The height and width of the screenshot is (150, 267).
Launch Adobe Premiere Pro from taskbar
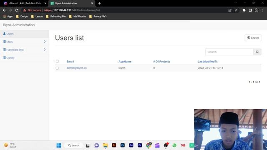[x=140, y=145]
